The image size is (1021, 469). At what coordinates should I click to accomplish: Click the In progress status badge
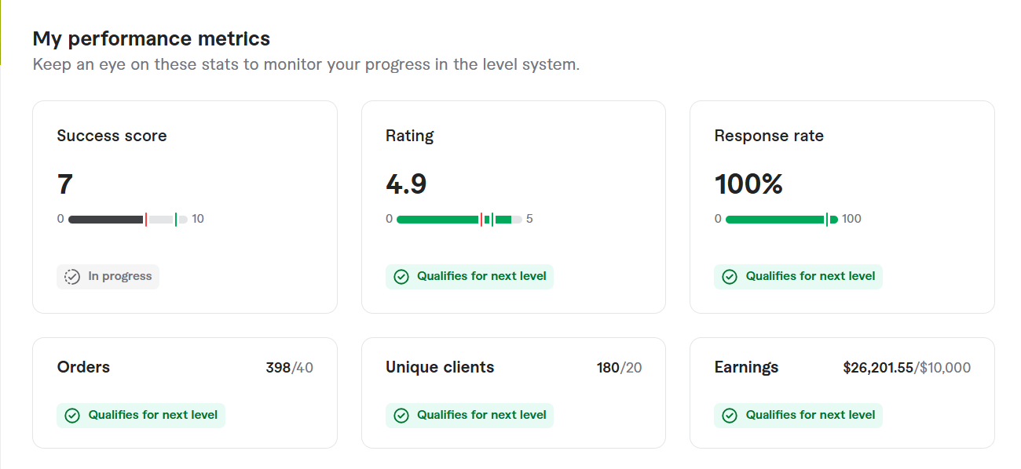point(108,277)
